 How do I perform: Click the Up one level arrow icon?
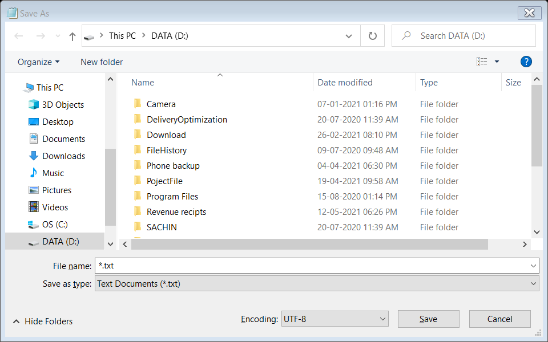point(72,36)
